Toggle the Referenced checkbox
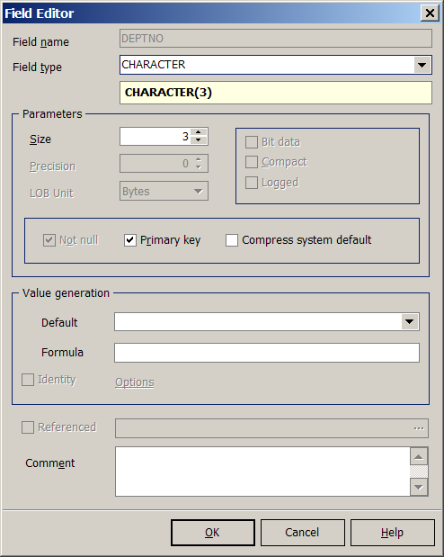This screenshot has width=444, height=557. pyautogui.click(x=28, y=427)
